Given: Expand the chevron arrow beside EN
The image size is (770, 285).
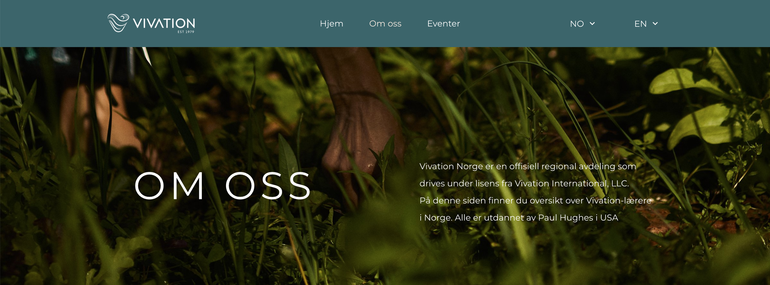Looking at the screenshot, I should pyautogui.click(x=655, y=24).
